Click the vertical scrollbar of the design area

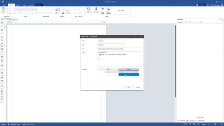[x=176, y=62]
